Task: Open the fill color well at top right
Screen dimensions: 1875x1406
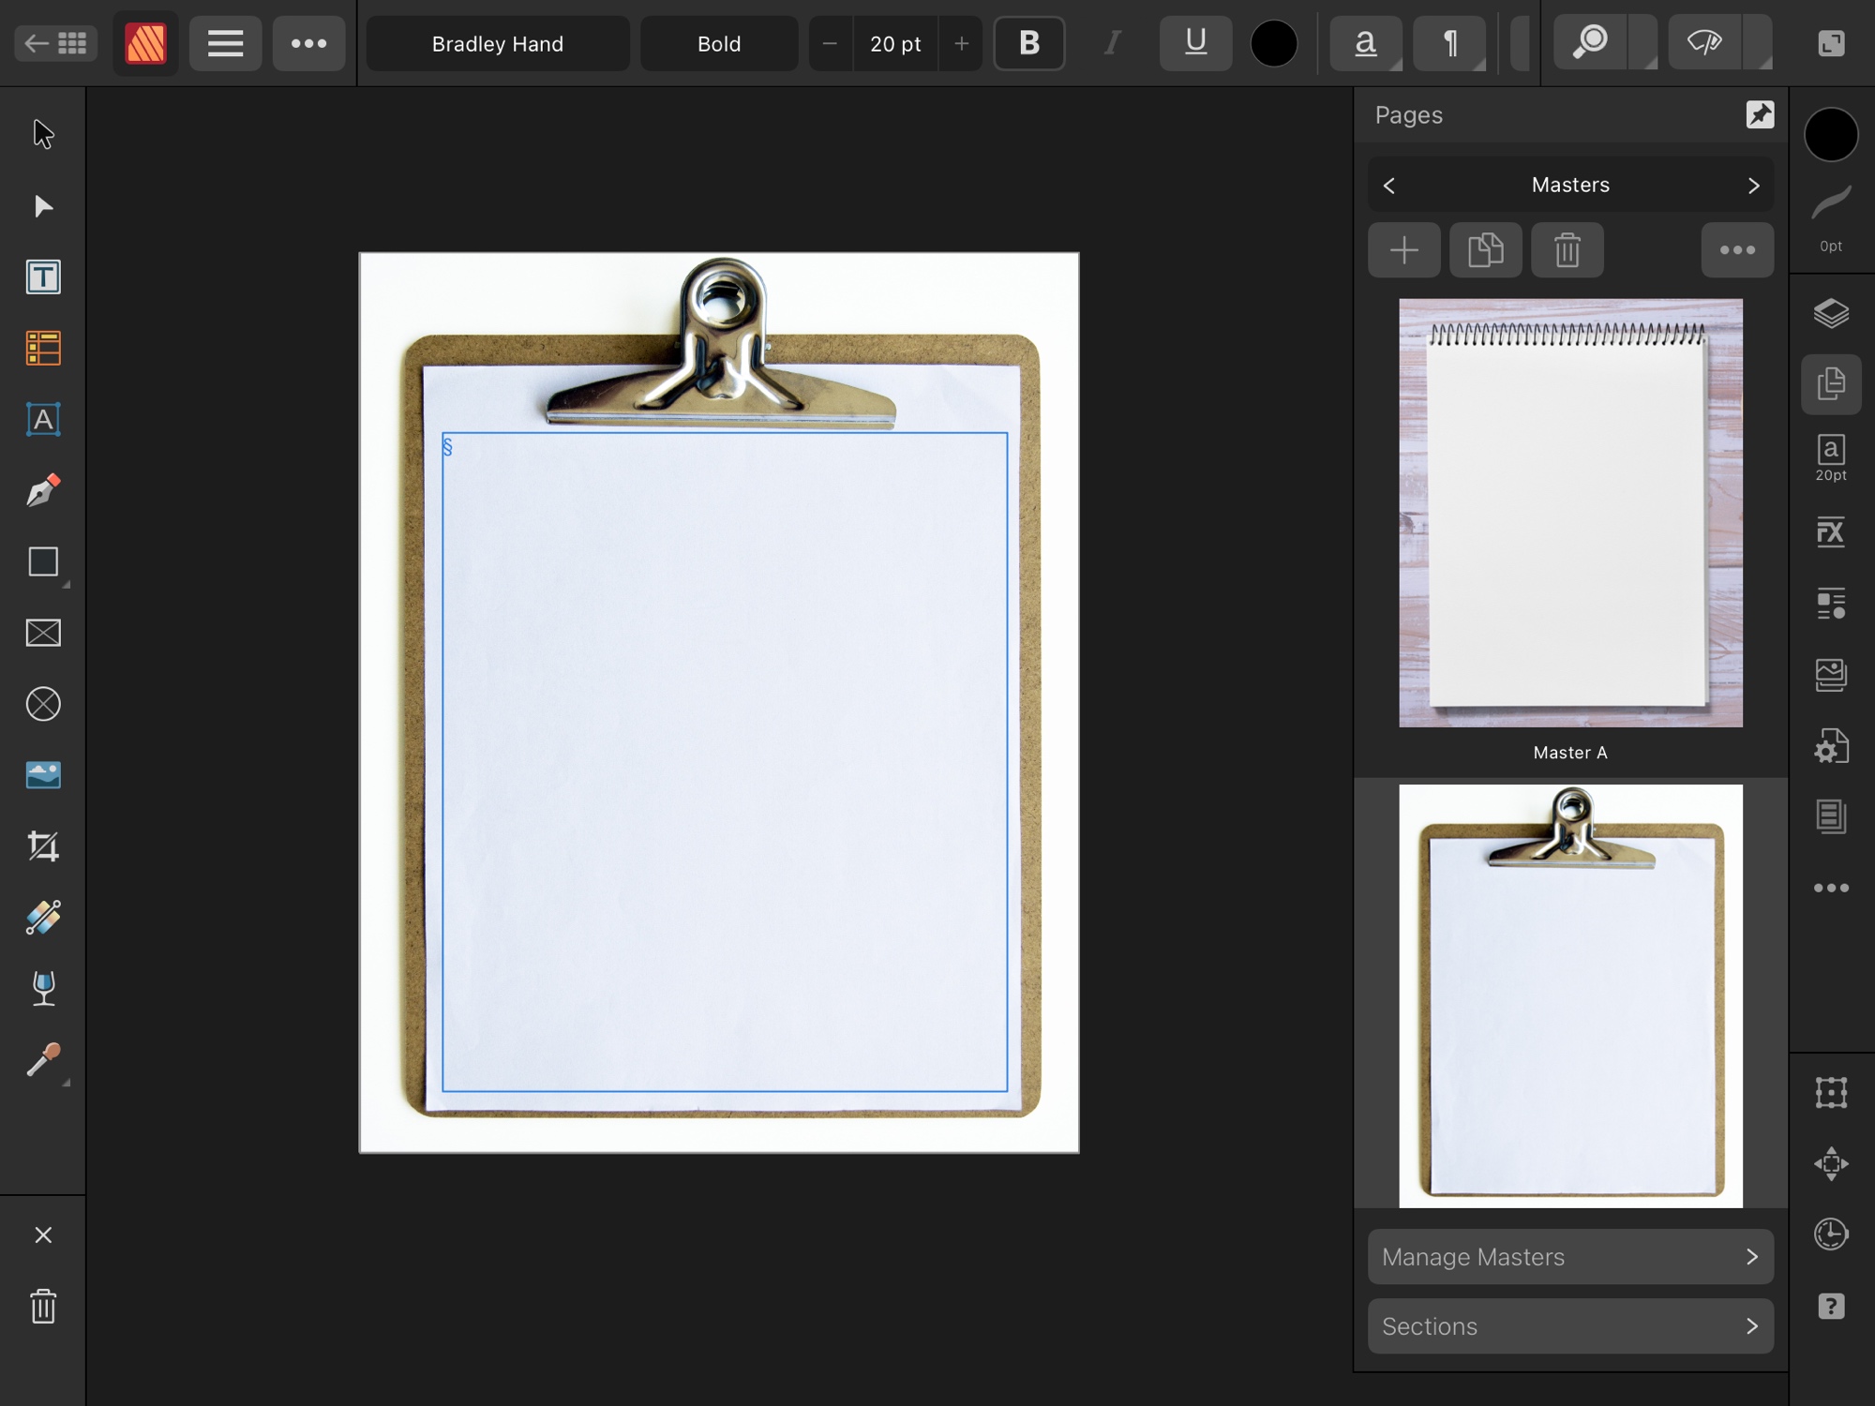Action: pyautogui.click(x=1831, y=134)
